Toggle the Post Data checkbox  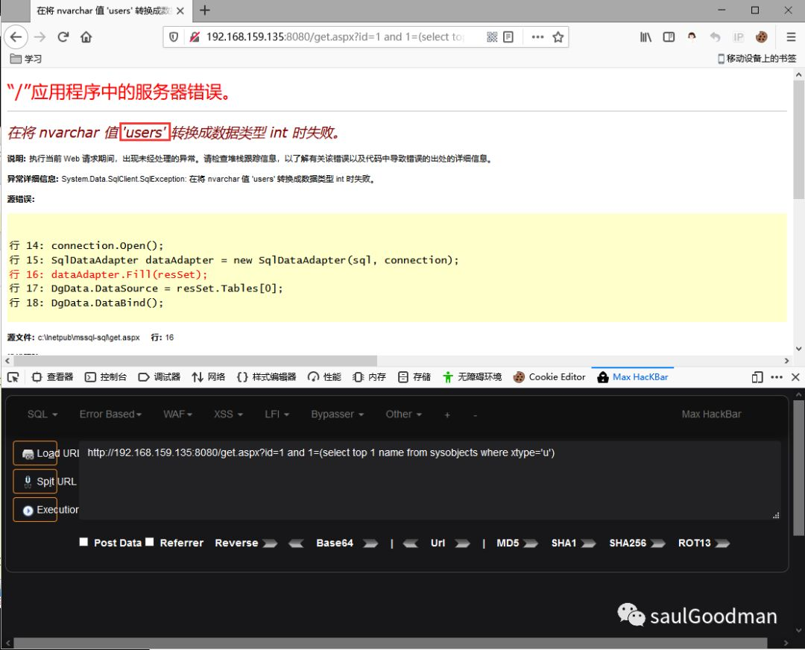point(83,542)
